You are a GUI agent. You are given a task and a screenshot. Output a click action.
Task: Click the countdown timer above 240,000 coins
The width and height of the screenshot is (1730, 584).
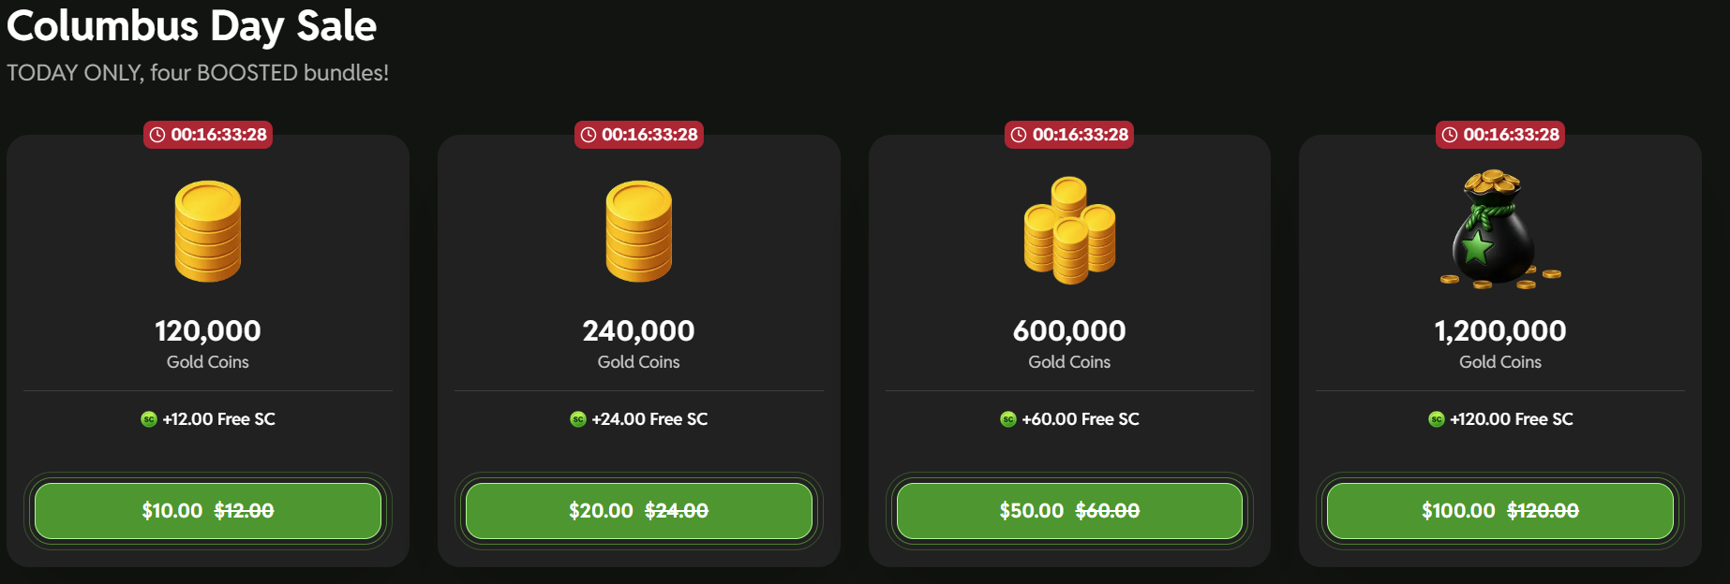point(639,135)
